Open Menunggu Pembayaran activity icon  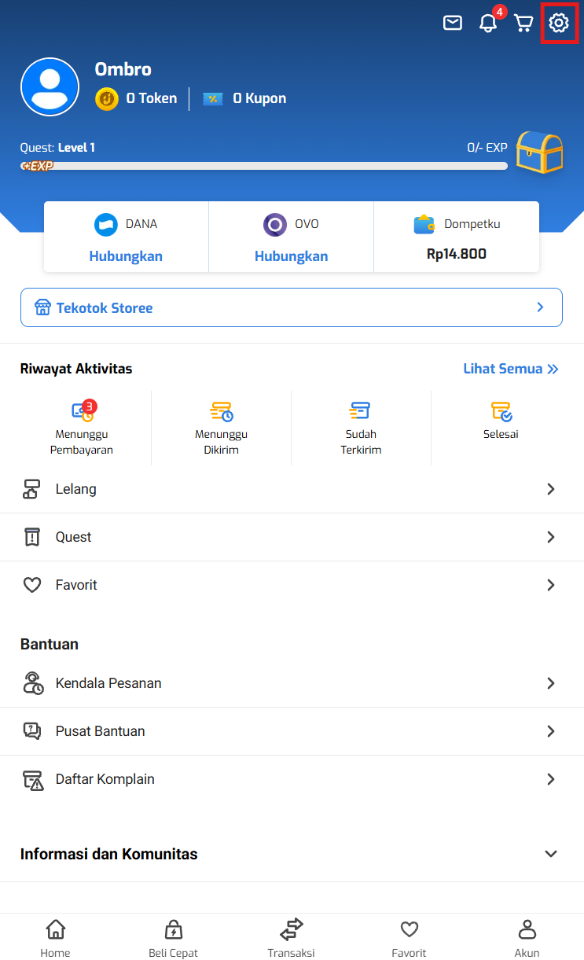[82, 410]
